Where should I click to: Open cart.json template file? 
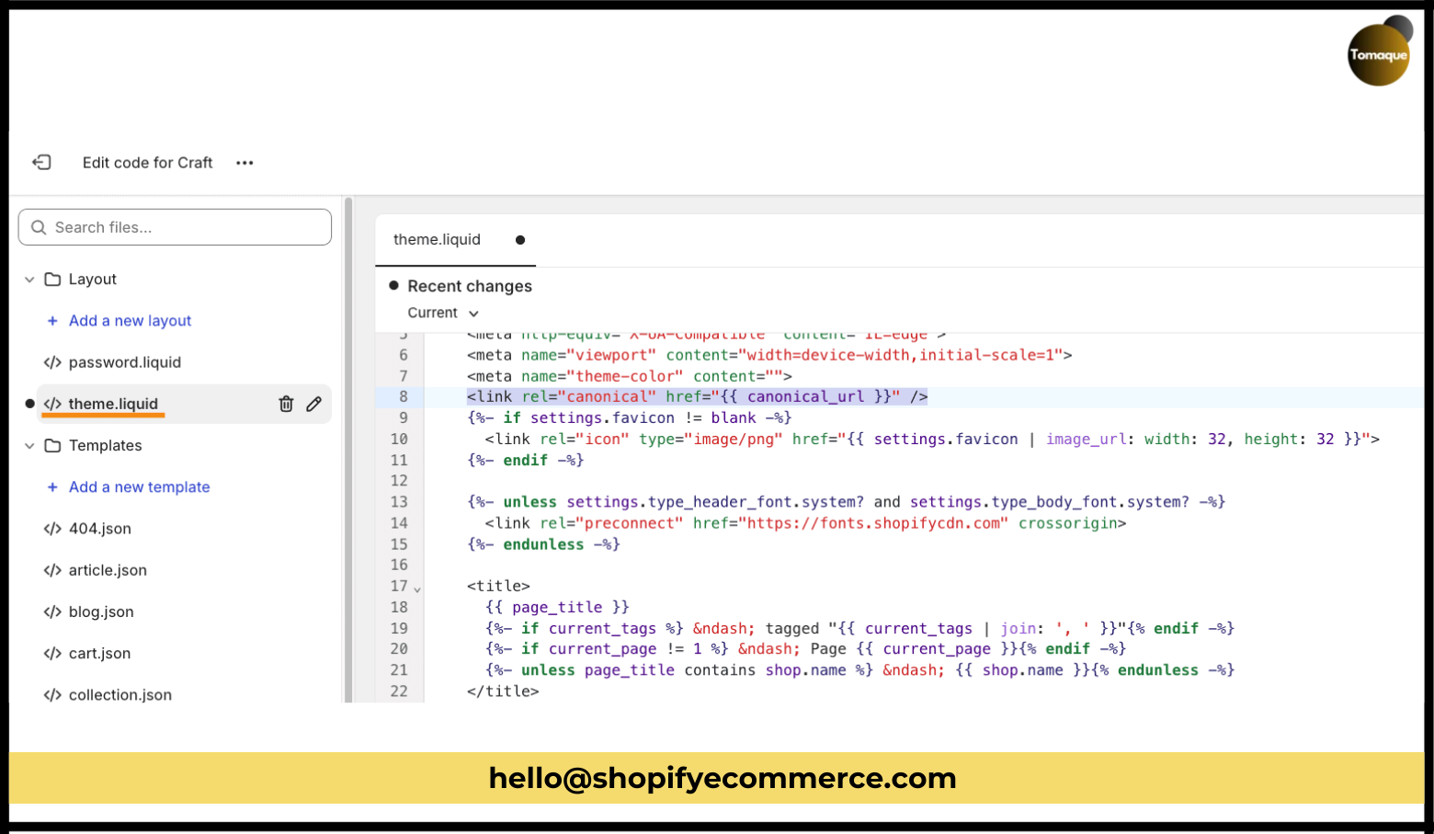point(99,654)
